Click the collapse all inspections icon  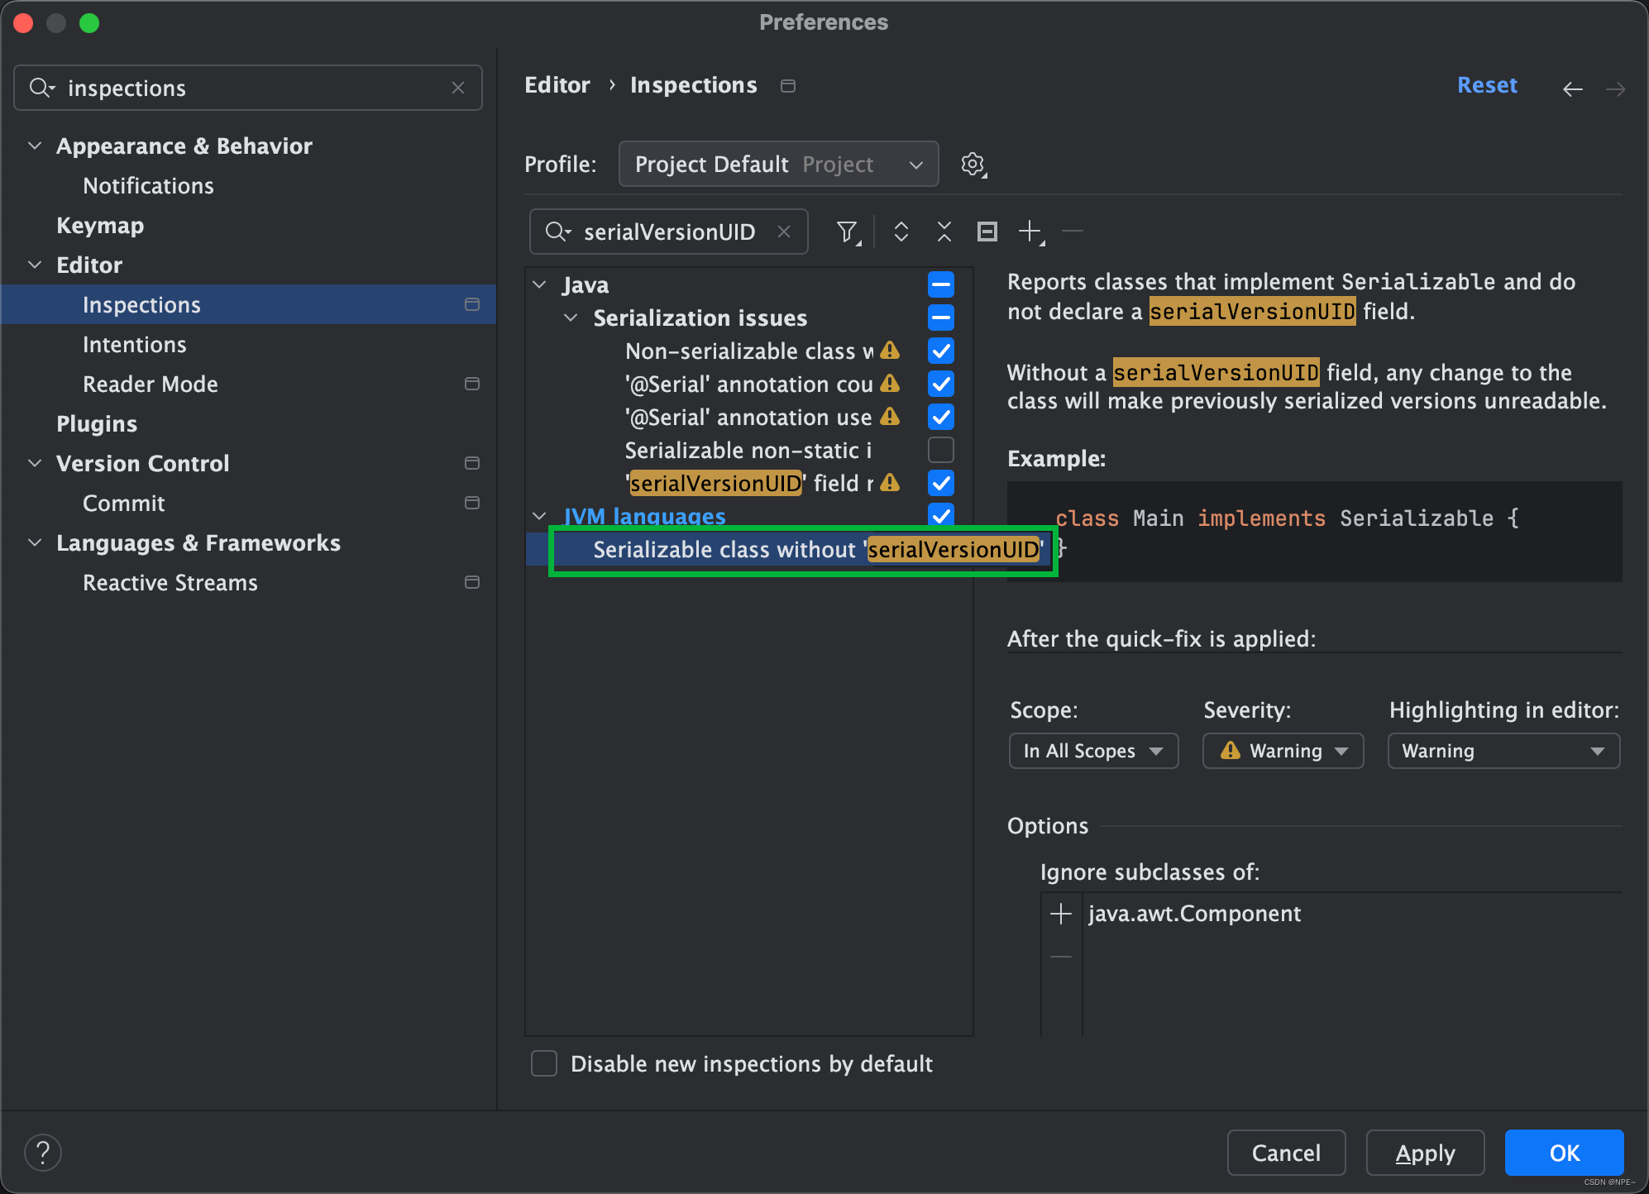(x=944, y=231)
